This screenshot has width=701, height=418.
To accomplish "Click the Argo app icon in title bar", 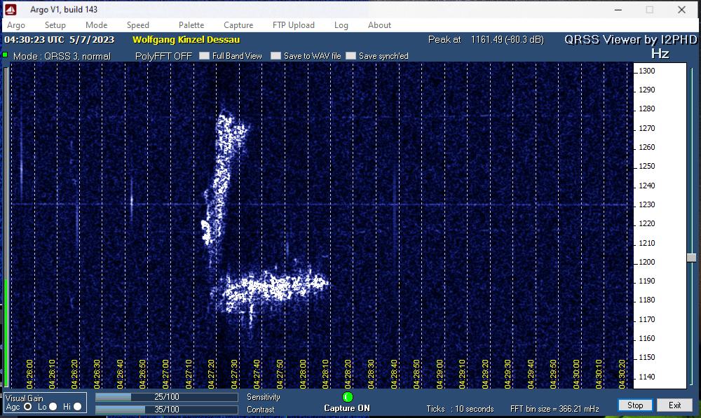I will (11, 9).
